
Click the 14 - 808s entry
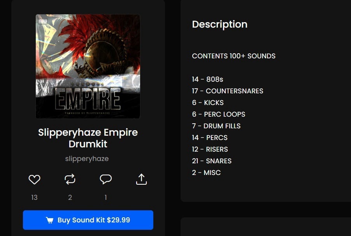click(207, 79)
